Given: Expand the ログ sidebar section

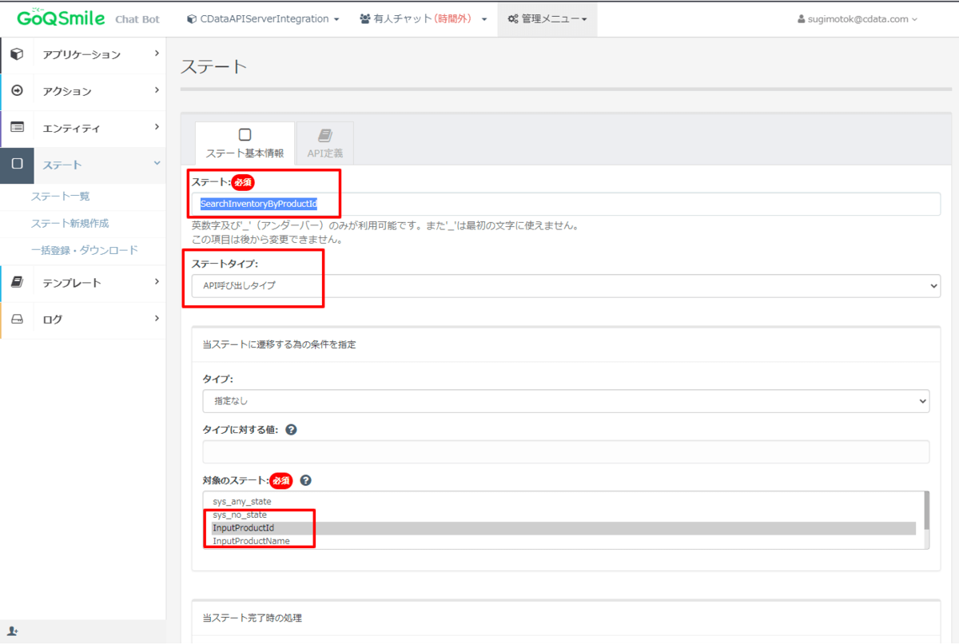Looking at the screenshot, I should [x=83, y=319].
